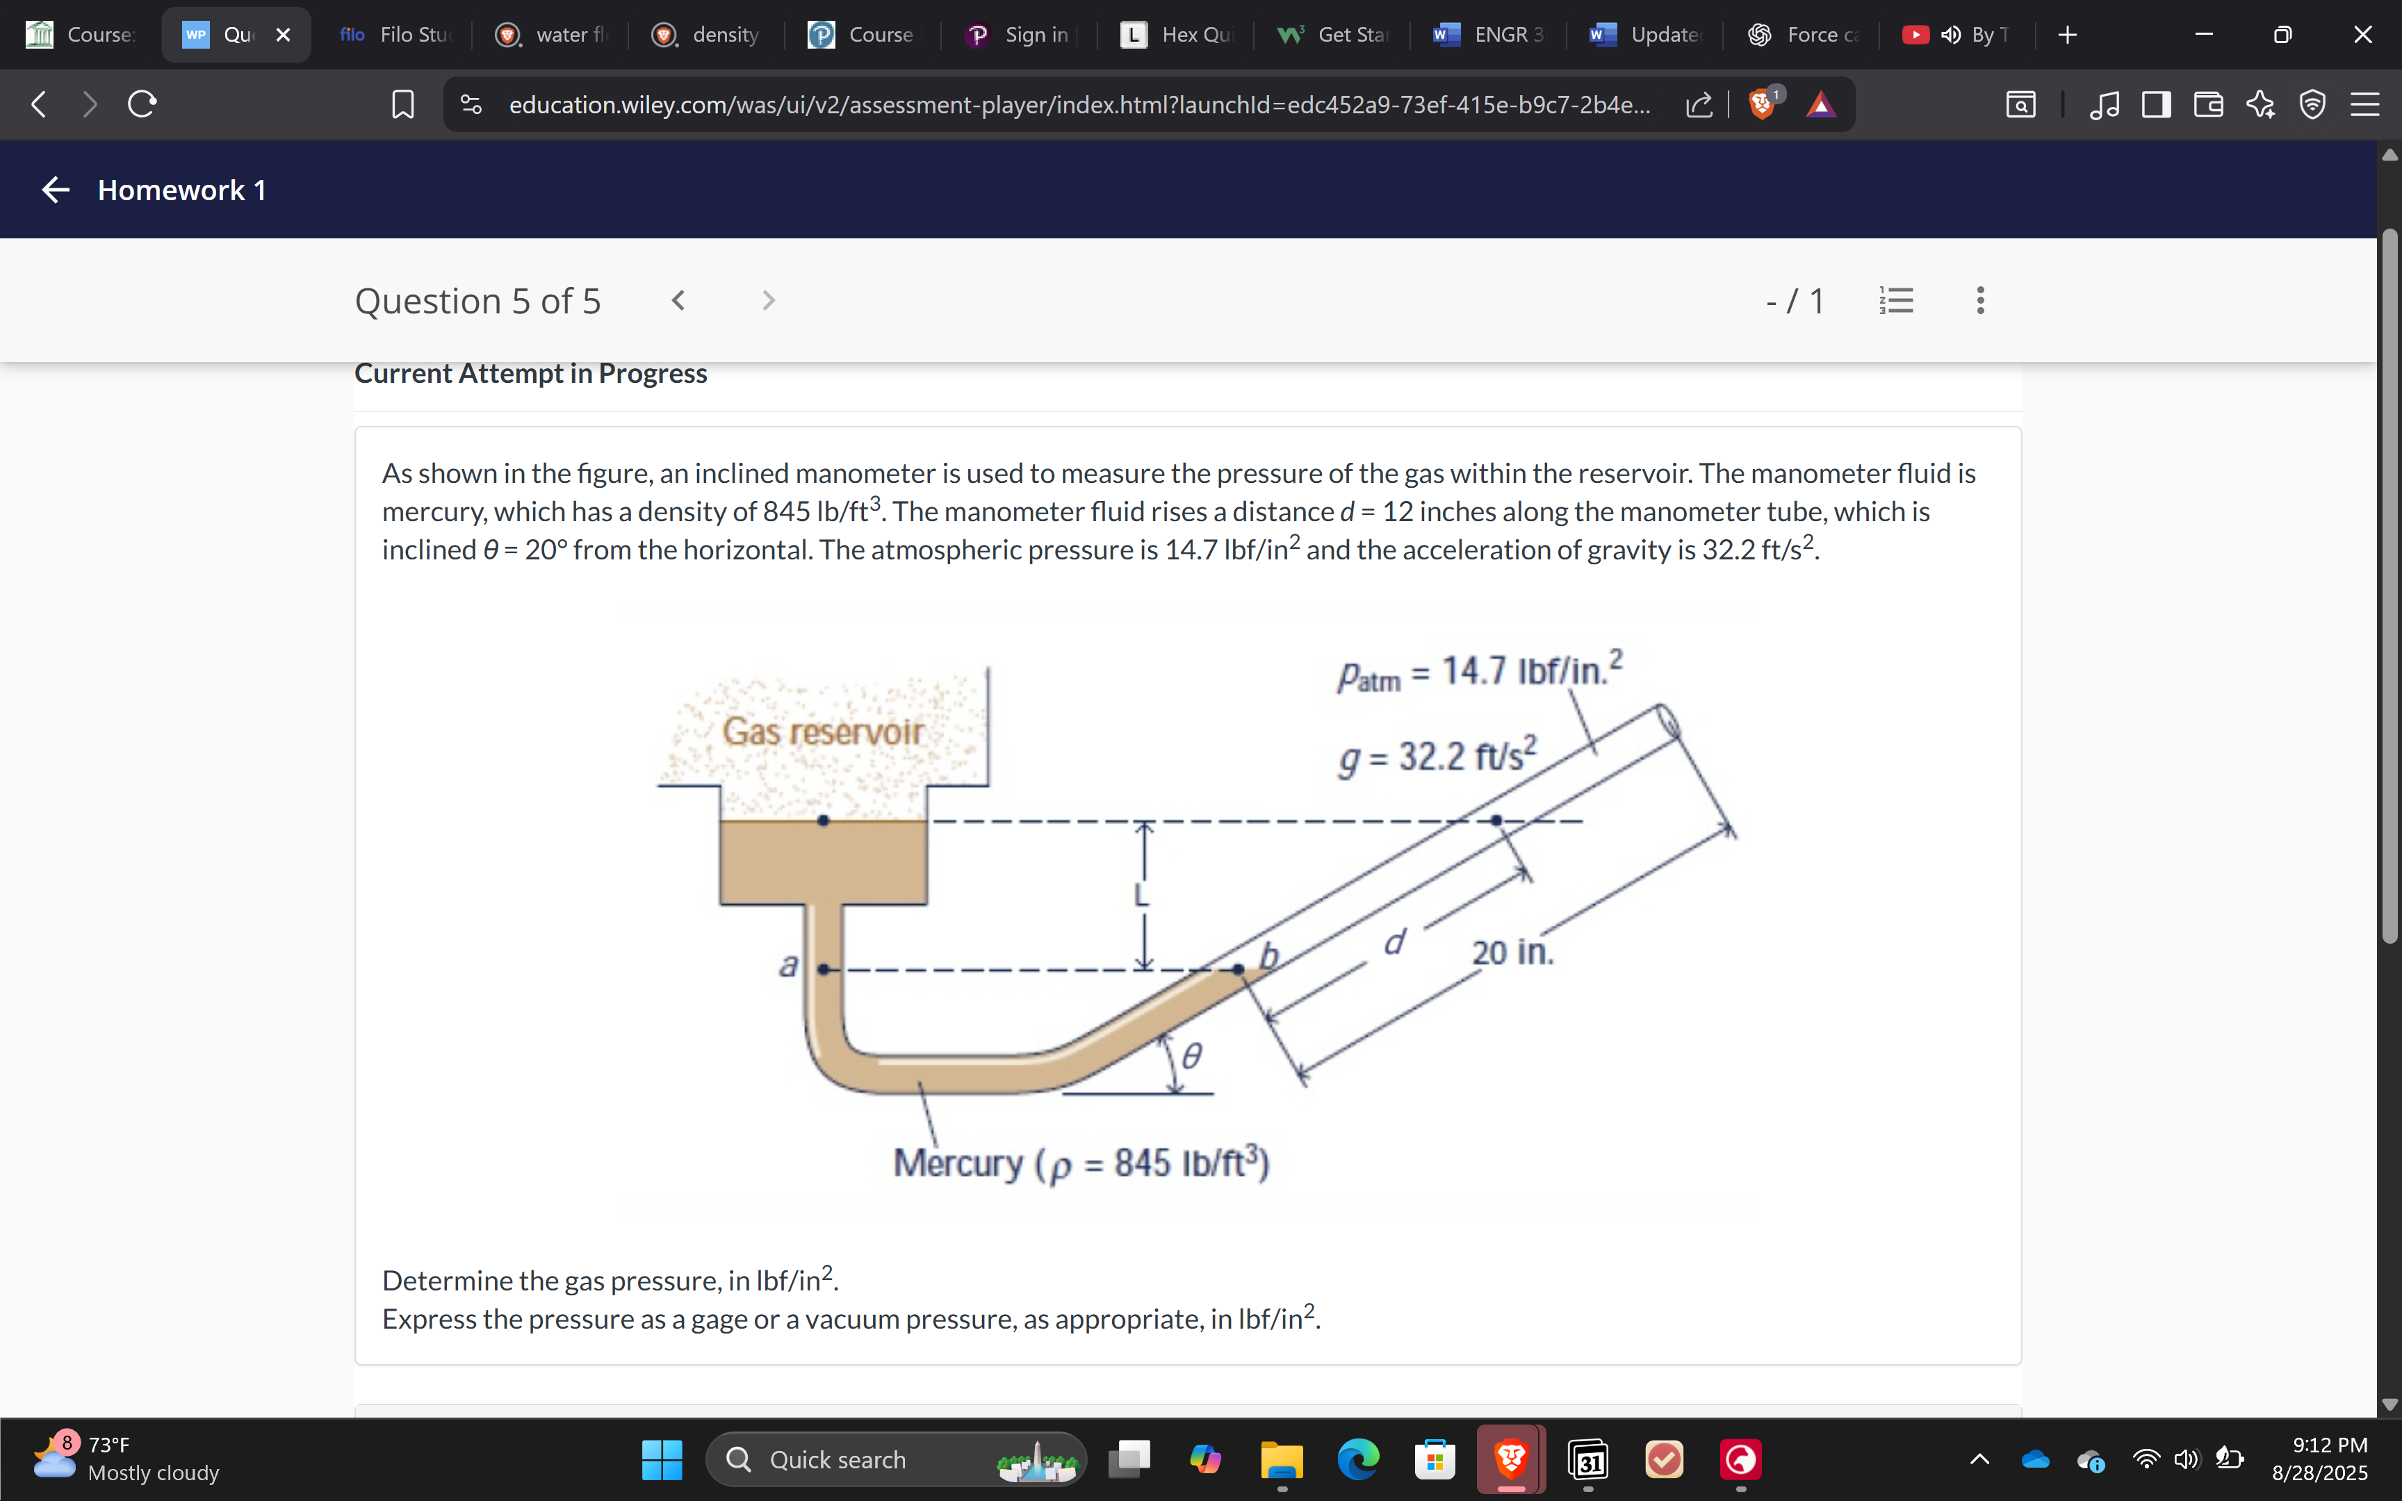The width and height of the screenshot is (2402, 1501).
Task: Go to next question chevron
Action: point(767,300)
